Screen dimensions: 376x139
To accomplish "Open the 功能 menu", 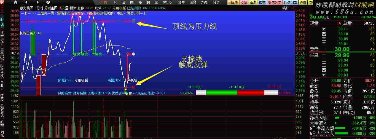I will coord(205,2).
